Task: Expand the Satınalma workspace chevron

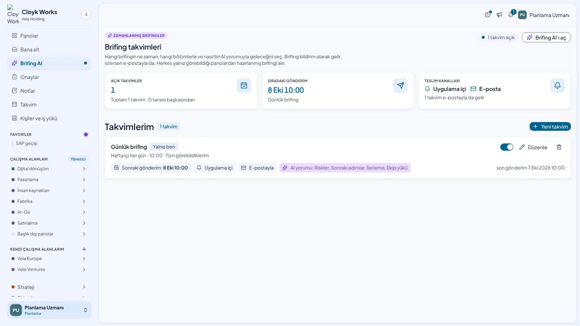Action: [x=84, y=223]
